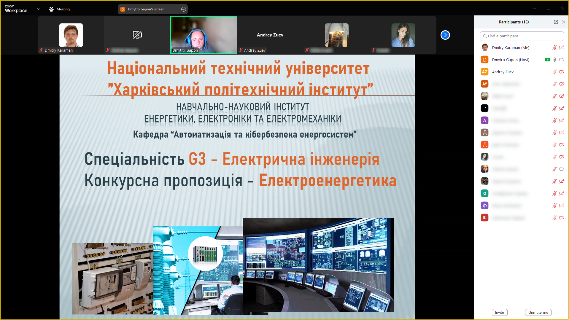Screen dimensions: 569x320
Task: Select Dmitry Karaman's video thumbnail
Action: coord(71,35)
